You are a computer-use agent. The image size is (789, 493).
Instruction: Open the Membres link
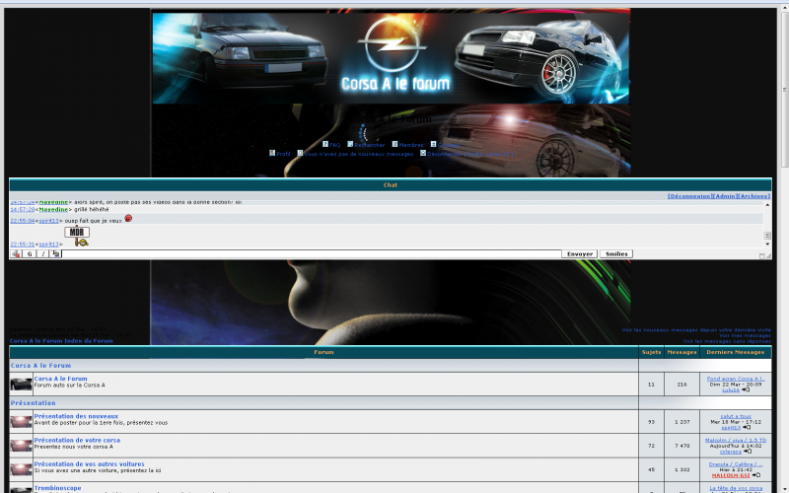(411, 145)
